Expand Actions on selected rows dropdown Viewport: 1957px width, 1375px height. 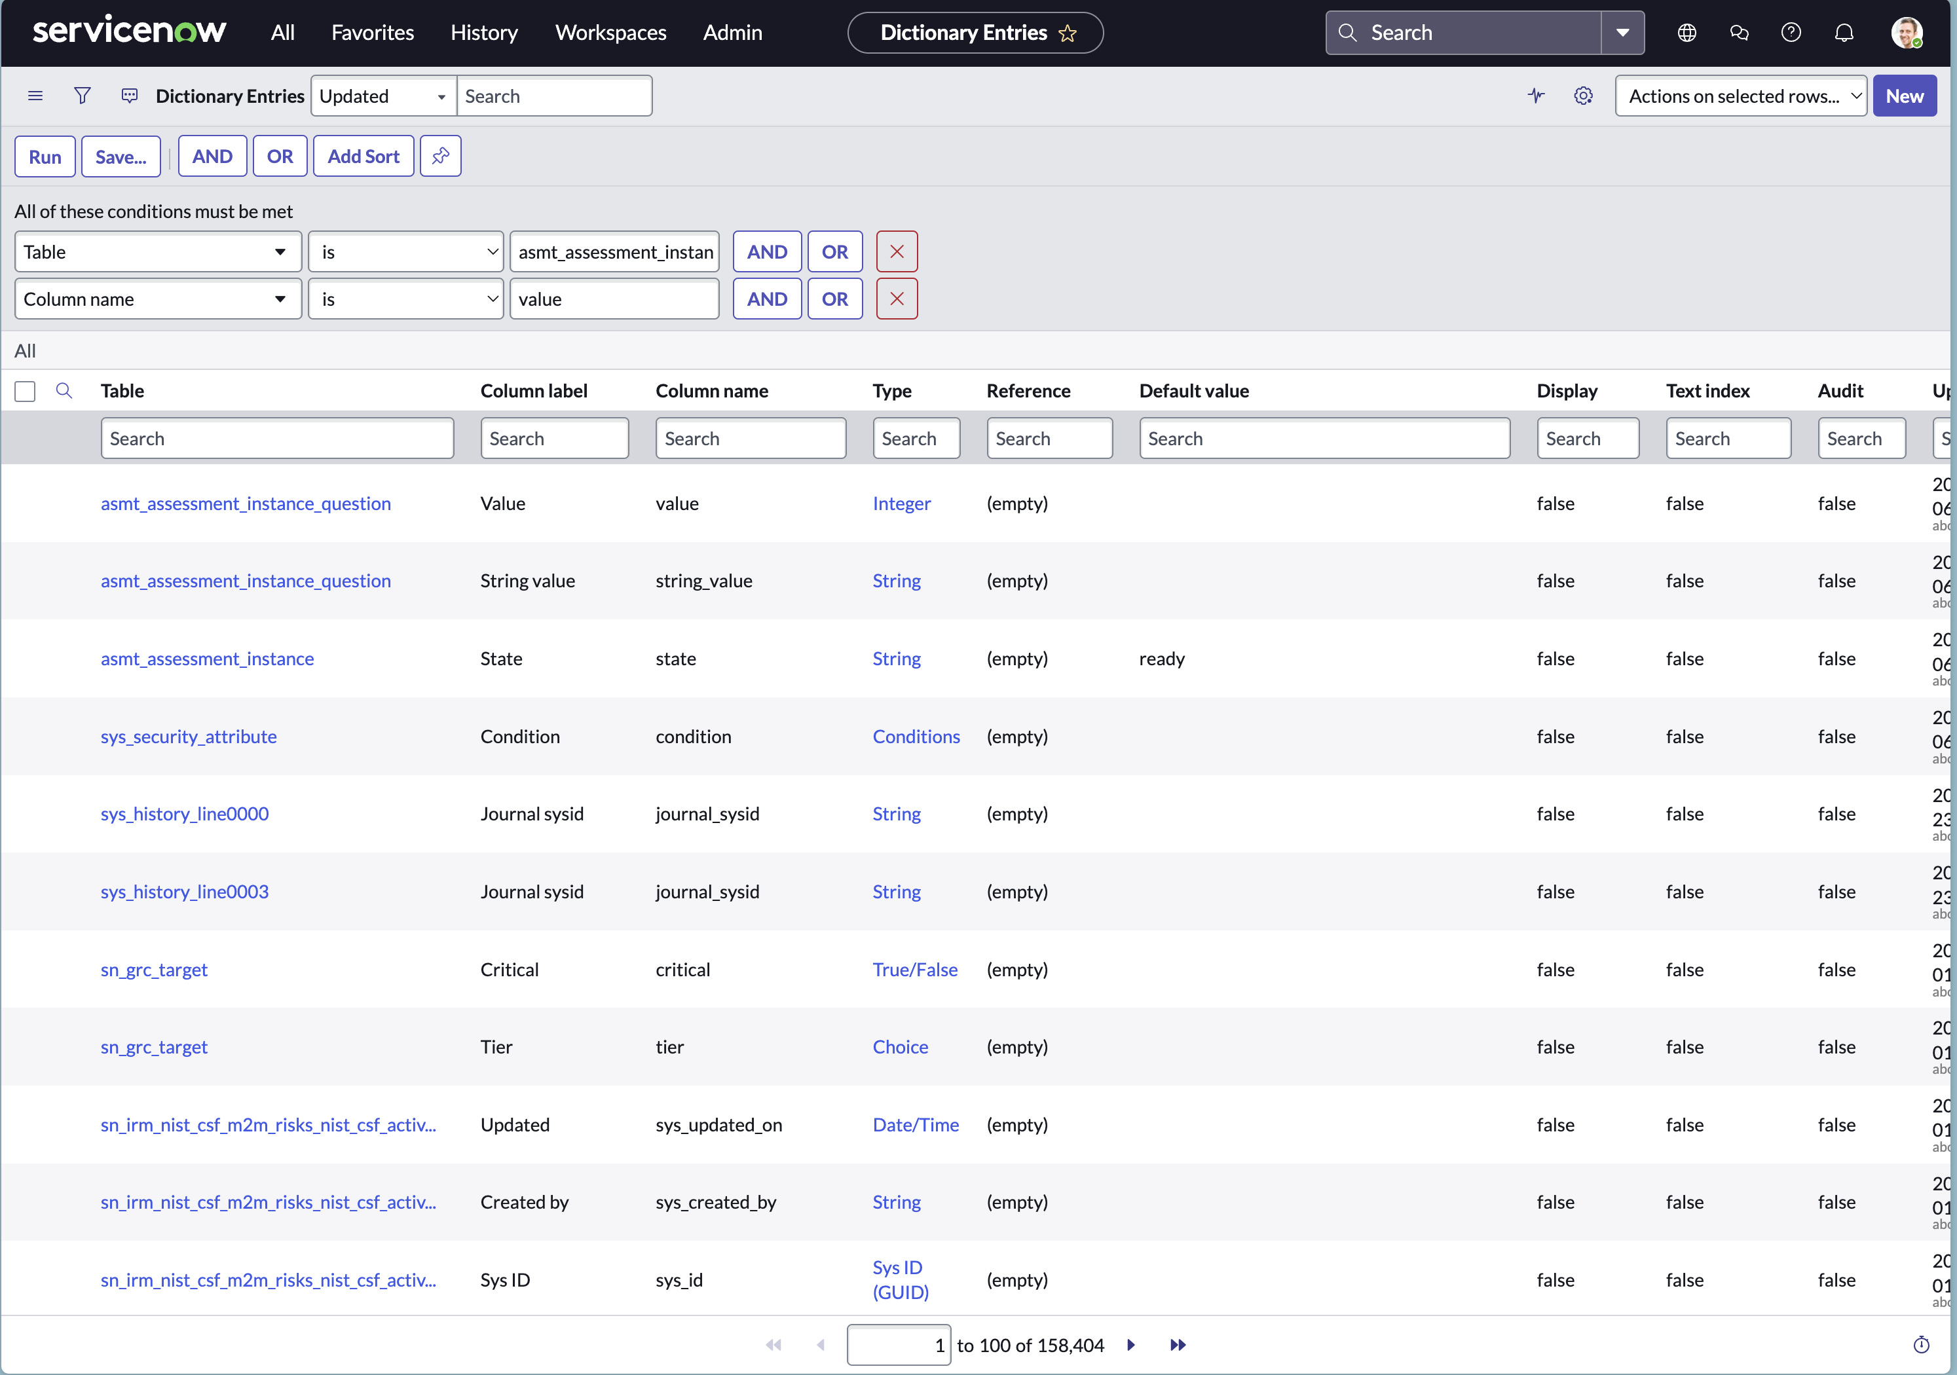click(x=1740, y=96)
